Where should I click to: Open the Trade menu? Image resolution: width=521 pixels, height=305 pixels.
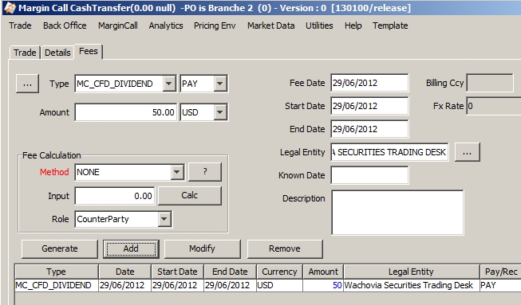[x=20, y=25]
